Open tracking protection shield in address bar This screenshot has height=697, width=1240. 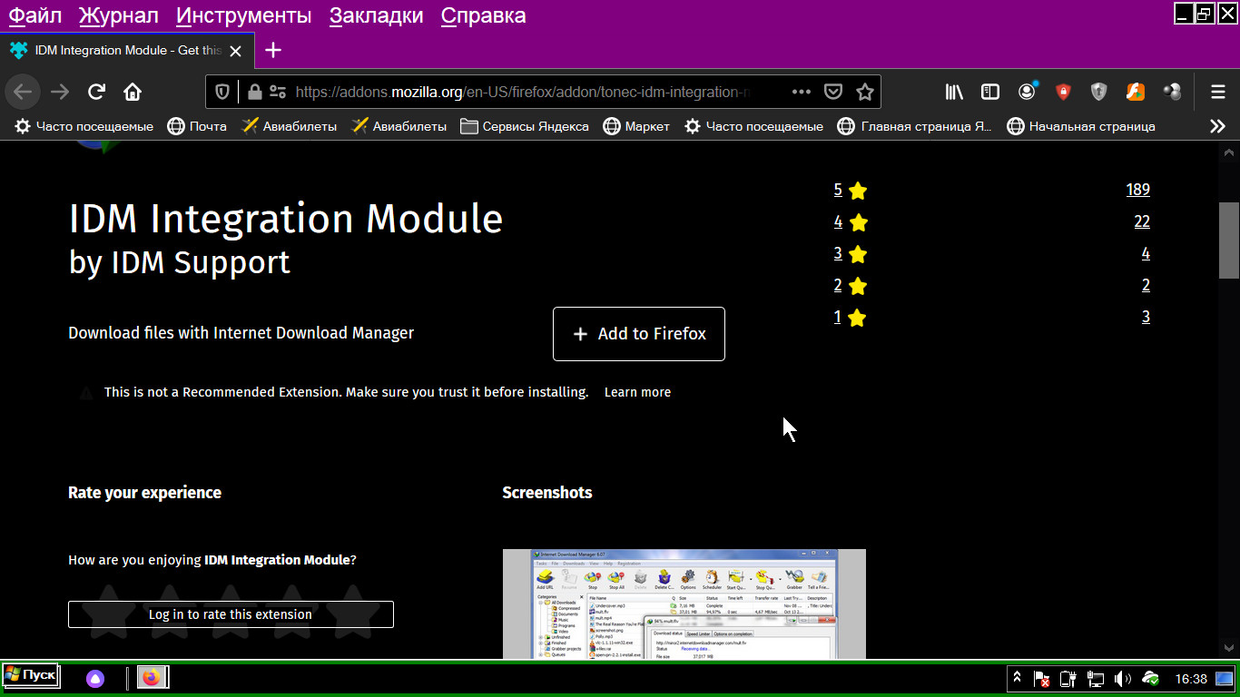222,92
